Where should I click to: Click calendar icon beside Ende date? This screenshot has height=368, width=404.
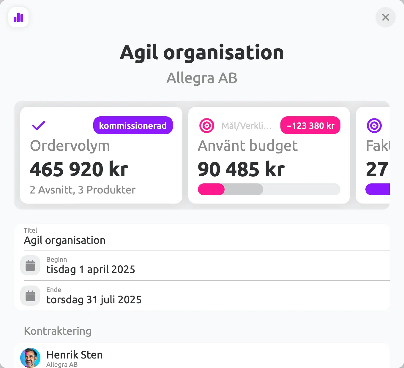pos(30,296)
